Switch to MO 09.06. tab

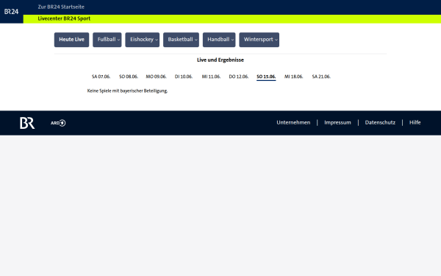click(x=156, y=77)
